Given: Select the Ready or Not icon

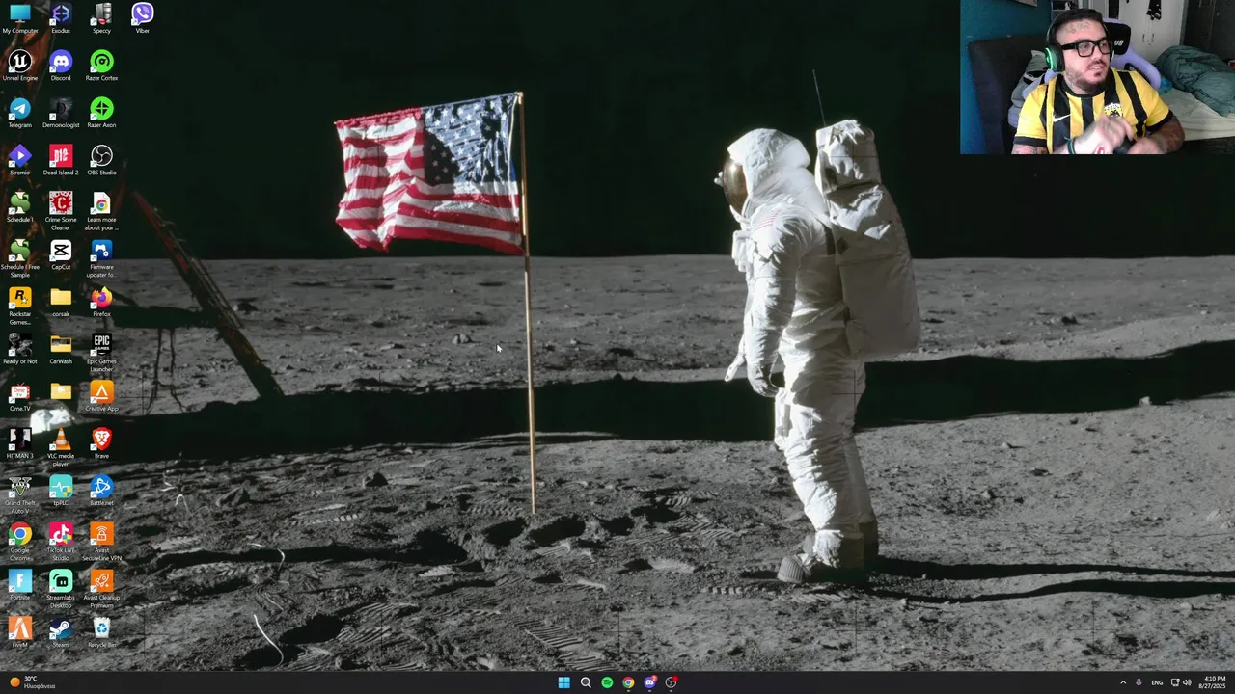Looking at the screenshot, I should tap(19, 349).
